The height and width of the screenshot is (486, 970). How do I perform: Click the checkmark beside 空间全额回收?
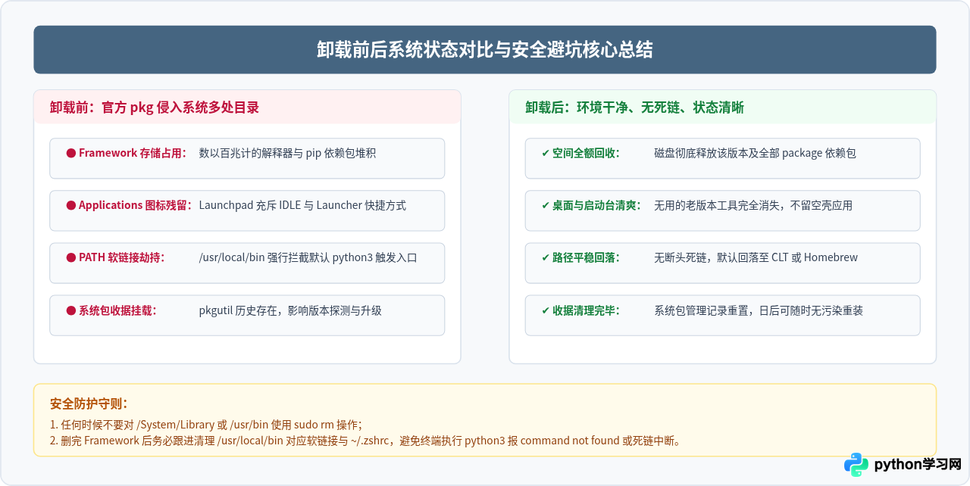546,153
